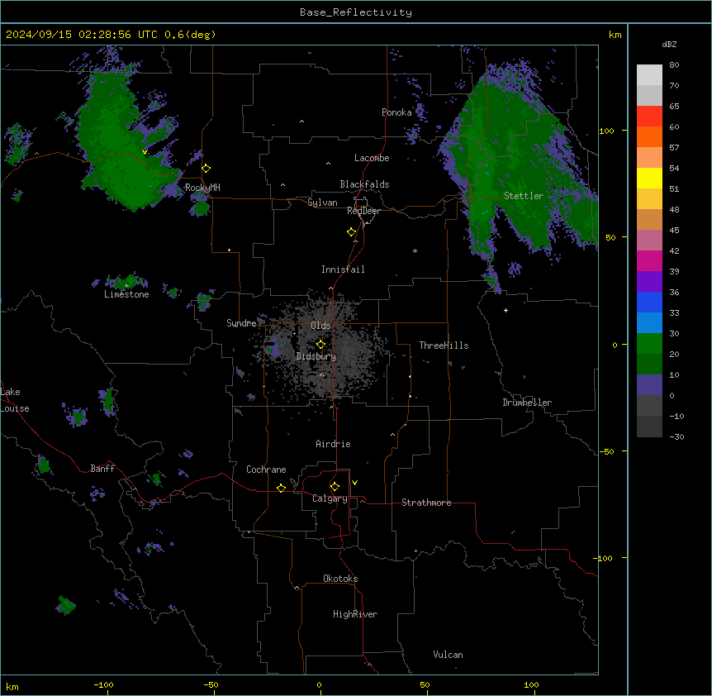Image resolution: width=712 pixels, height=696 pixels.
Task: Click the HighRiver town label
Action: click(355, 614)
